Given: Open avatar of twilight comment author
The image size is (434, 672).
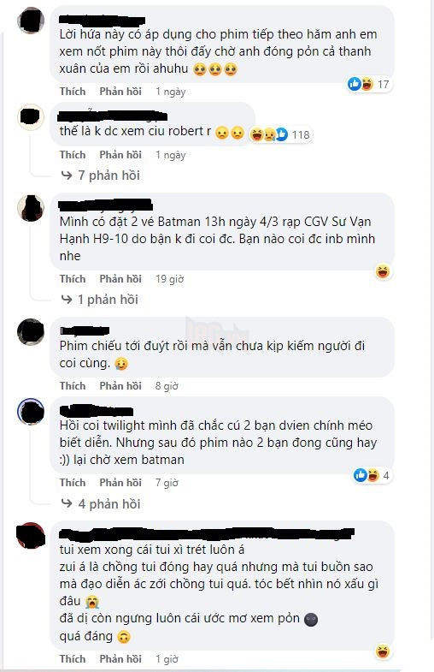Looking at the screenshot, I should click(31, 412).
